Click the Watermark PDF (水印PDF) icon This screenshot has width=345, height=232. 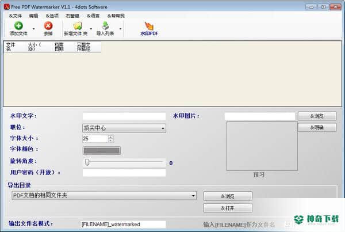pos(149,26)
